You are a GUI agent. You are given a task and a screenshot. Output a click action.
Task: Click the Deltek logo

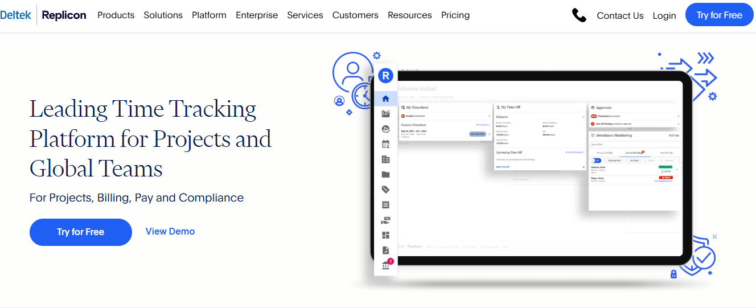[16, 15]
